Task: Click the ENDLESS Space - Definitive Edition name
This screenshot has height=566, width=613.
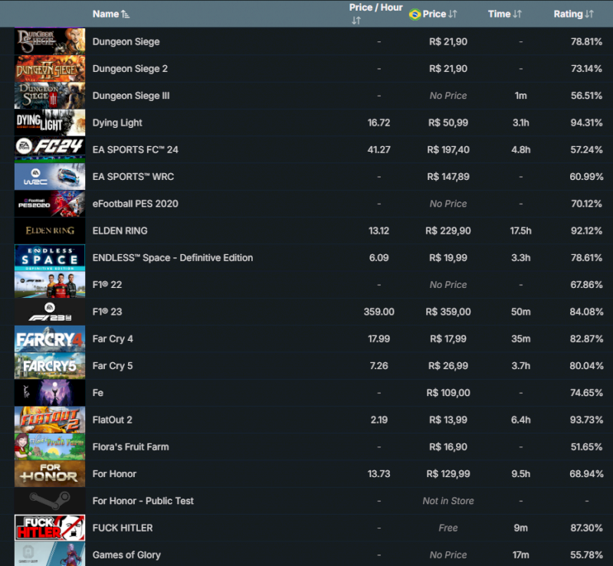Action: click(x=172, y=257)
